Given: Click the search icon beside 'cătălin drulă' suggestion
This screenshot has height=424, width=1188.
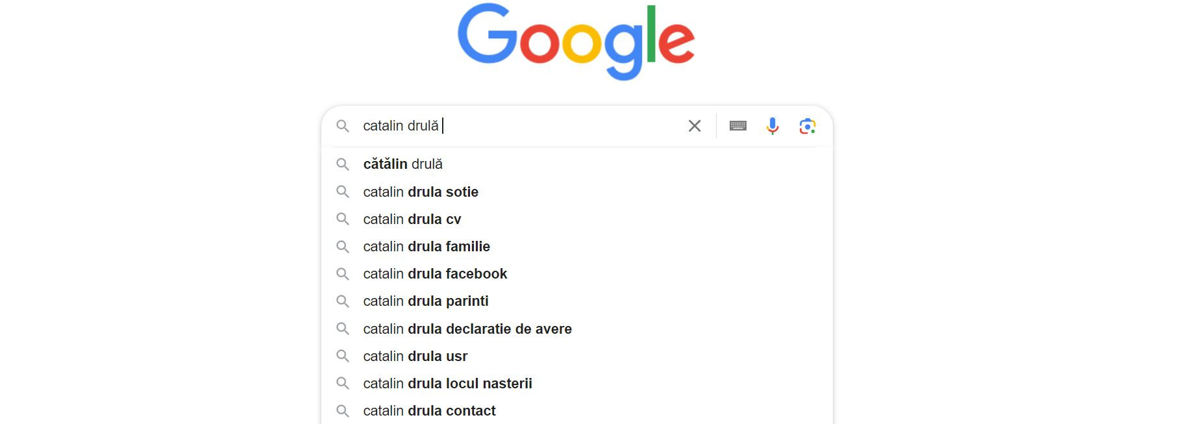Looking at the screenshot, I should tap(344, 164).
